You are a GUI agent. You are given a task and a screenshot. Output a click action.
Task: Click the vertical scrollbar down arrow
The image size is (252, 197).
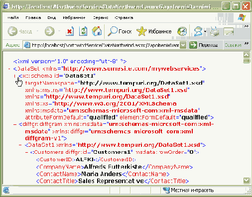[x=247, y=180]
